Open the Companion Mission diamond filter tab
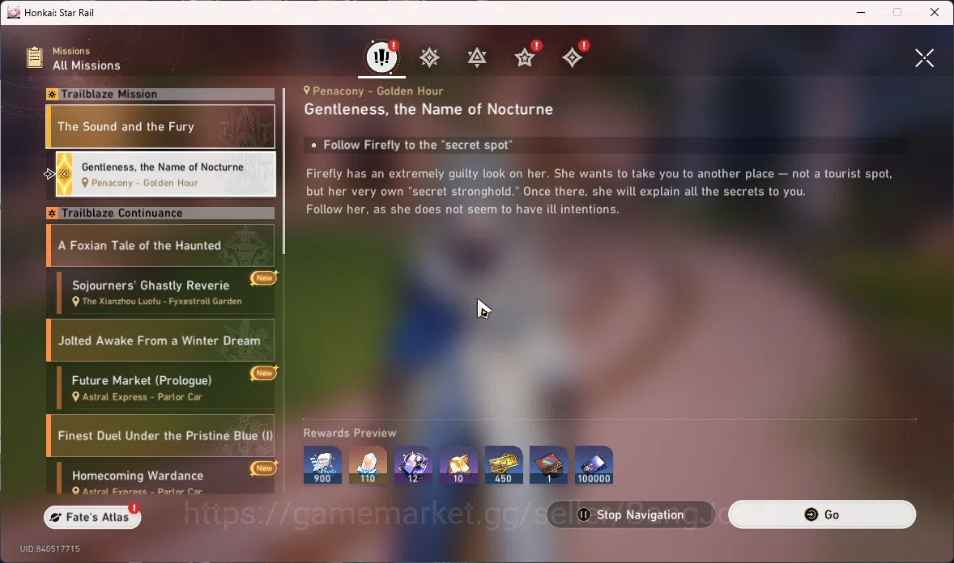The width and height of the screenshot is (954, 563). point(572,57)
